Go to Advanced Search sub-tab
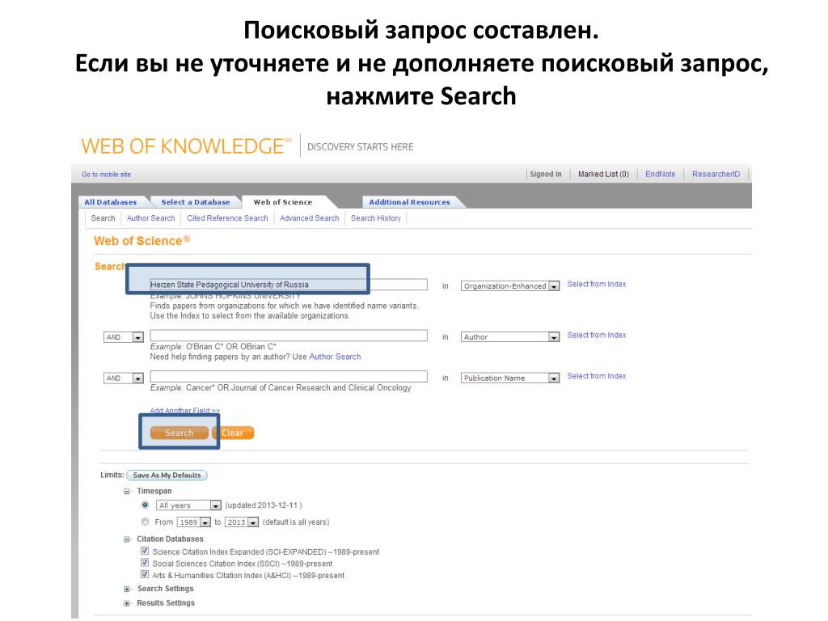The width and height of the screenshot is (828, 621). (x=310, y=218)
